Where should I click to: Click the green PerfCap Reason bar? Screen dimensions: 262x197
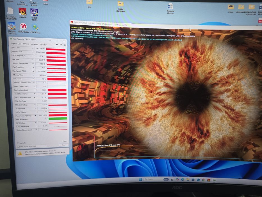click(58, 118)
